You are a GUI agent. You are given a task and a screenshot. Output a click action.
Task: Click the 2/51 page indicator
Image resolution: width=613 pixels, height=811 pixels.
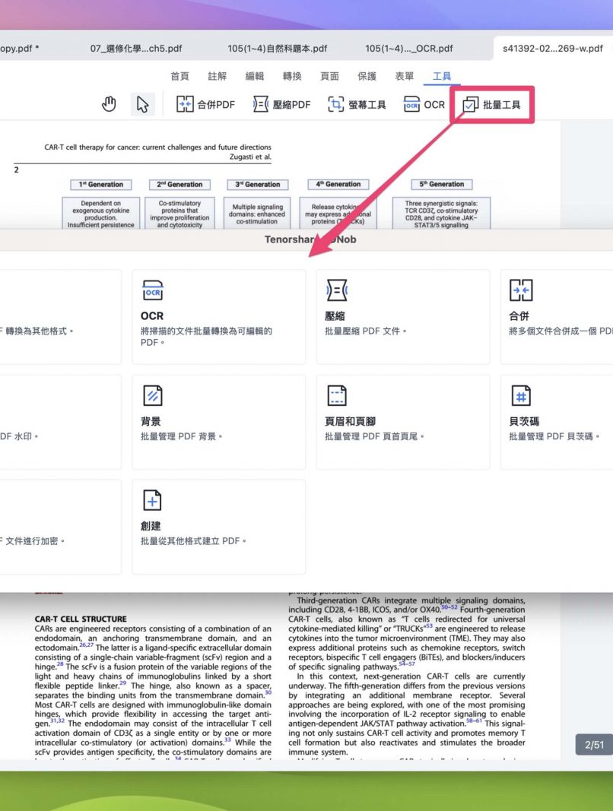tap(594, 745)
